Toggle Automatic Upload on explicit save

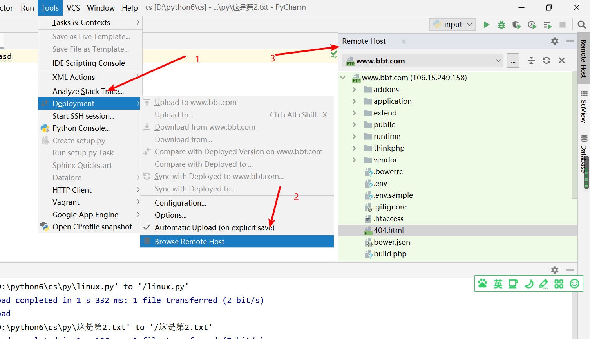237,227
